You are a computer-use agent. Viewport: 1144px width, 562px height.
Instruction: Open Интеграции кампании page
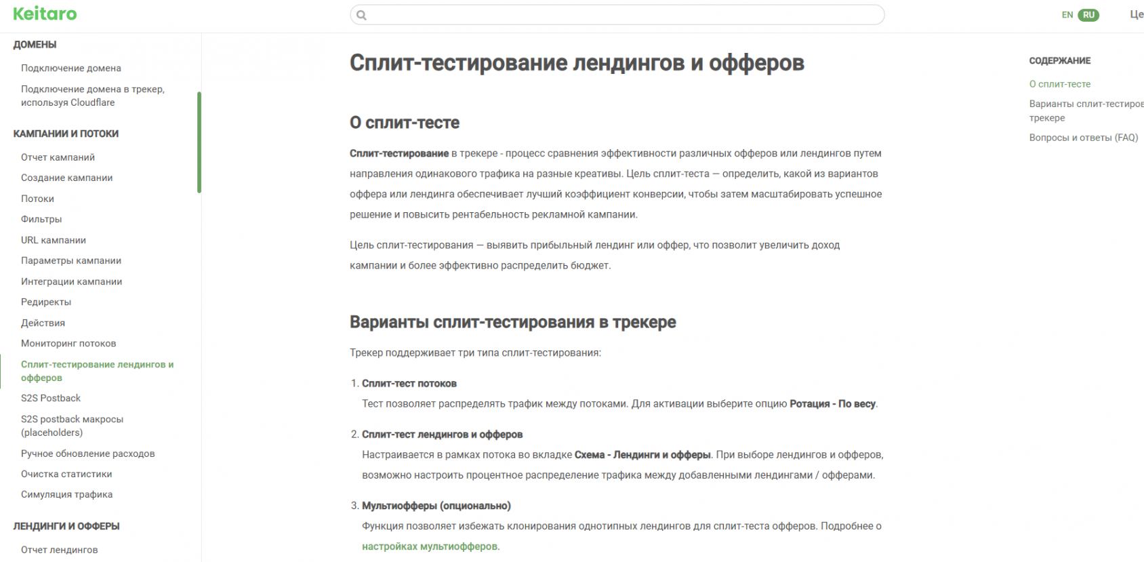click(x=71, y=281)
